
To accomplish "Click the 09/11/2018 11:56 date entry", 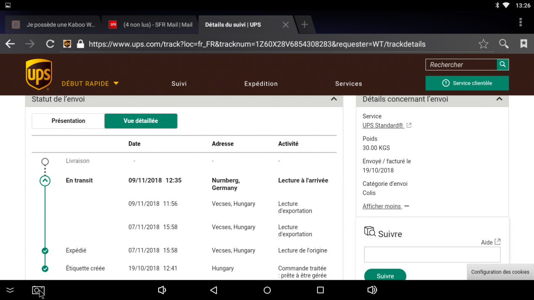I will [x=153, y=204].
